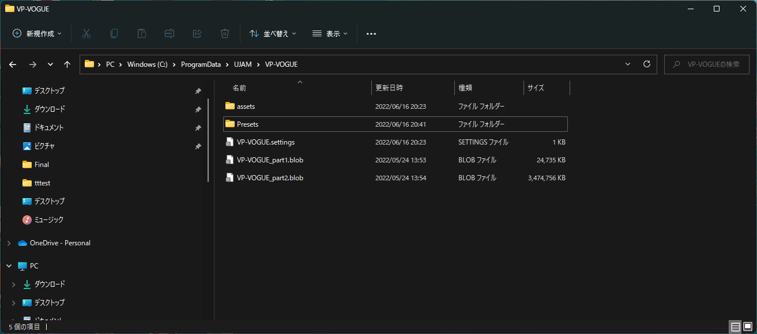Click the Paste clipboard icon
The height and width of the screenshot is (334, 757).
click(x=142, y=33)
